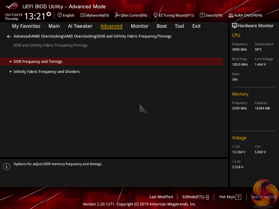The height and width of the screenshot is (209, 279).
Task: Click the +12V 12.268 V value
Action: click(239, 152)
